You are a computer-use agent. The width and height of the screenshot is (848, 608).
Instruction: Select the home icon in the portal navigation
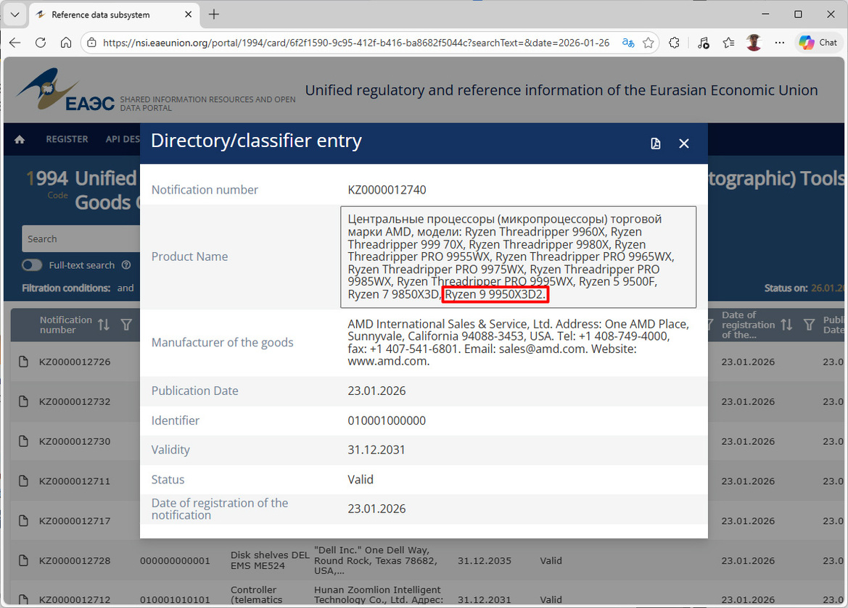coord(19,138)
